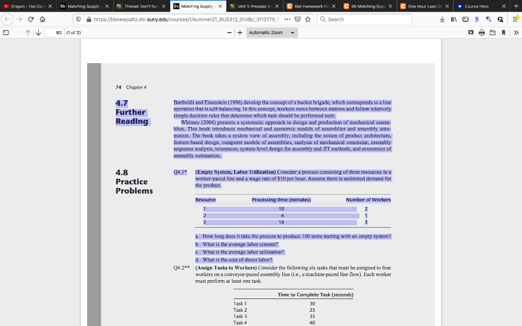Viewport: 522px width, 326px height.
Task: Print the PDF document
Action: (482, 33)
